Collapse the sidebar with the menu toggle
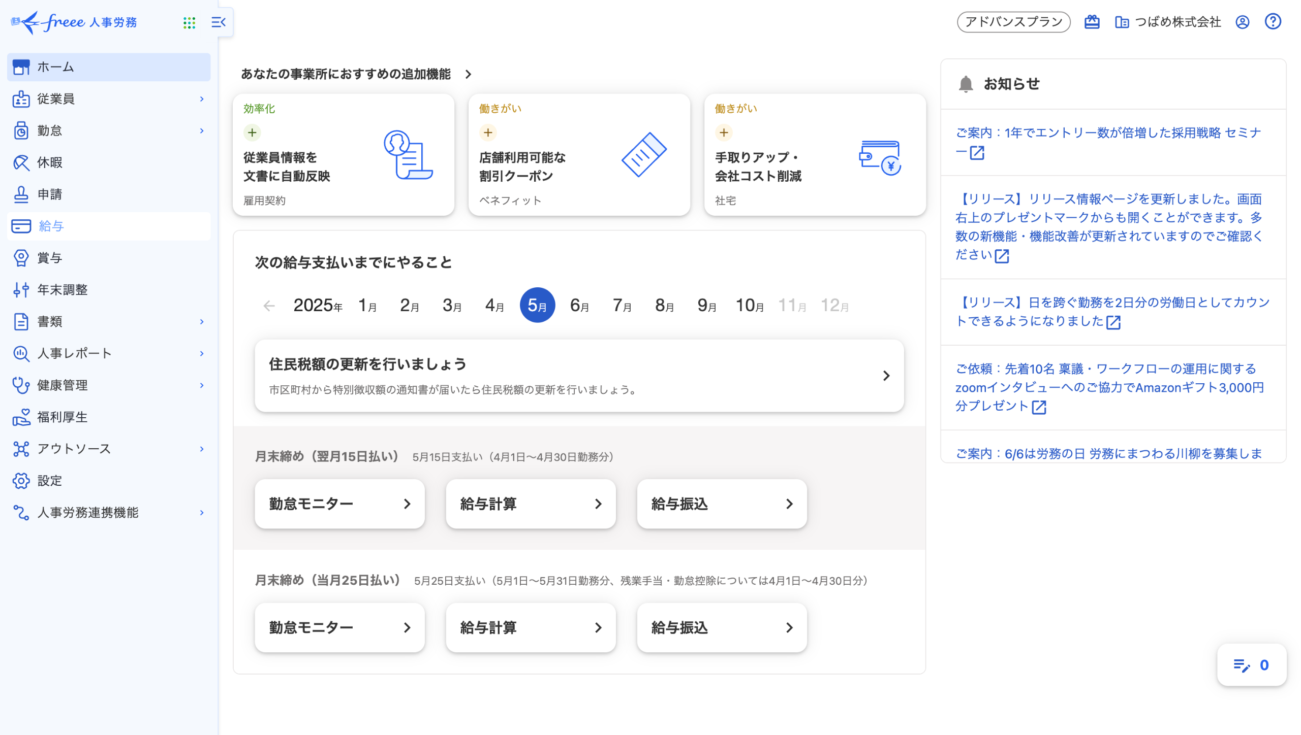The height and width of the screenshot is (735, 1301). pyautogui.click(x=219, y=22)
